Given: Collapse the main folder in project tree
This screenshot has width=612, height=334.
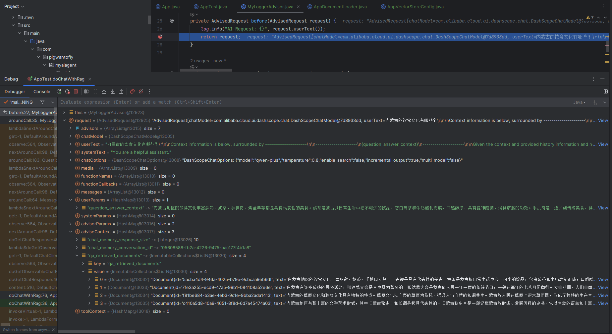Looking at the screenshot, I should point(20,33).
